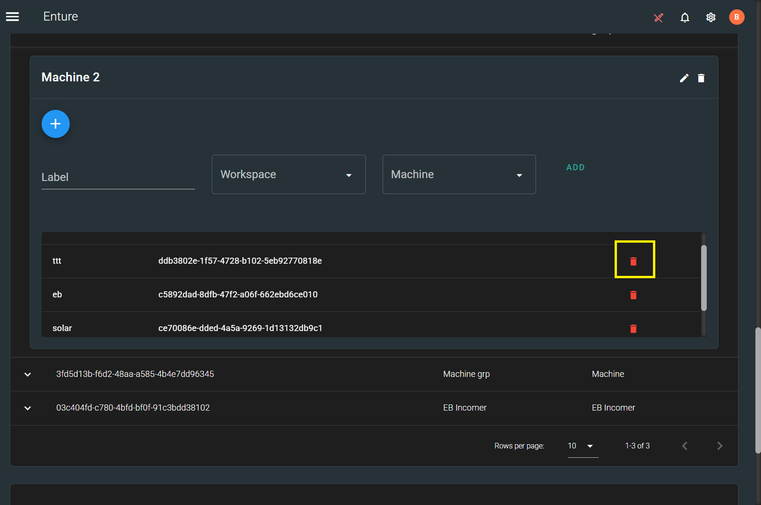This screenshot has height=505, width=761.
Task: Click the inner table vertical scrollbar
Action: 703,278
